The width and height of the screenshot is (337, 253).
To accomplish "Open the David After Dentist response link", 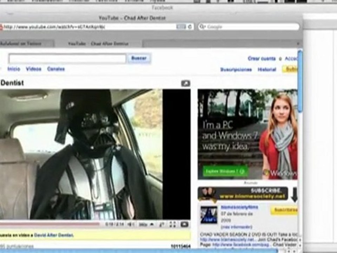I will pyautogui.click(x=54, y=235).
